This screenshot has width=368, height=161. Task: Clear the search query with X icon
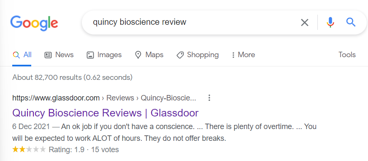[x=305, y=22]
